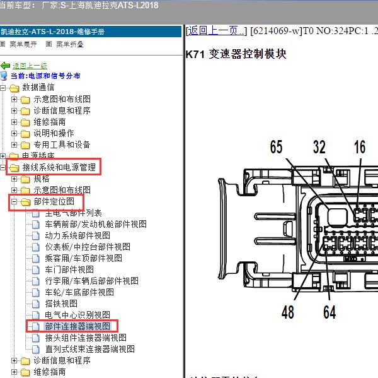Open 接头组件连接器端视图 document
The width and height of the screenshot is (378, 378).
[x=86, y=338]
